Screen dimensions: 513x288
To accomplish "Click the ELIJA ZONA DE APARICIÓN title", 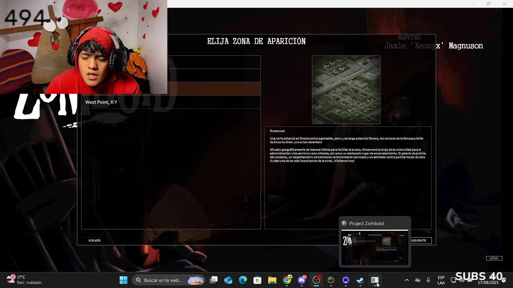I will click(256, 41).
